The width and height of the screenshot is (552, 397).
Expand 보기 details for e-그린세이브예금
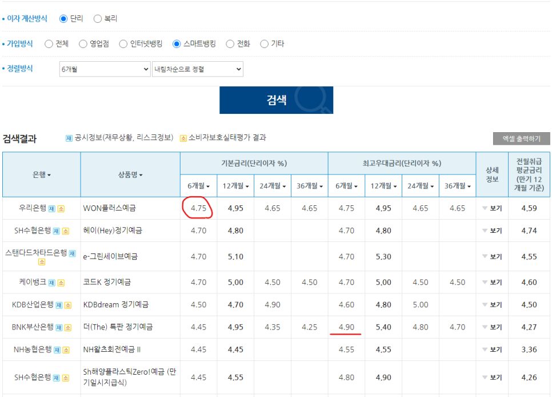(492, 257)
